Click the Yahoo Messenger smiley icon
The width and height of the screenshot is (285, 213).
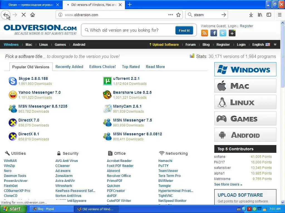pos(13,95)
